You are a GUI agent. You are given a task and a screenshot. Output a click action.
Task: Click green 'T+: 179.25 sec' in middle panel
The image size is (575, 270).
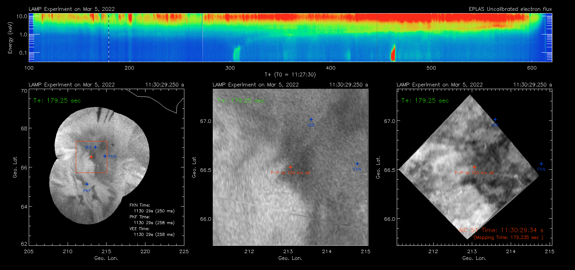pyautogui.click(x=241, y=101)
